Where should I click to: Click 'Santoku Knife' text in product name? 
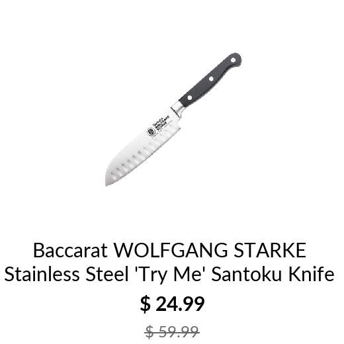(273, 274)
